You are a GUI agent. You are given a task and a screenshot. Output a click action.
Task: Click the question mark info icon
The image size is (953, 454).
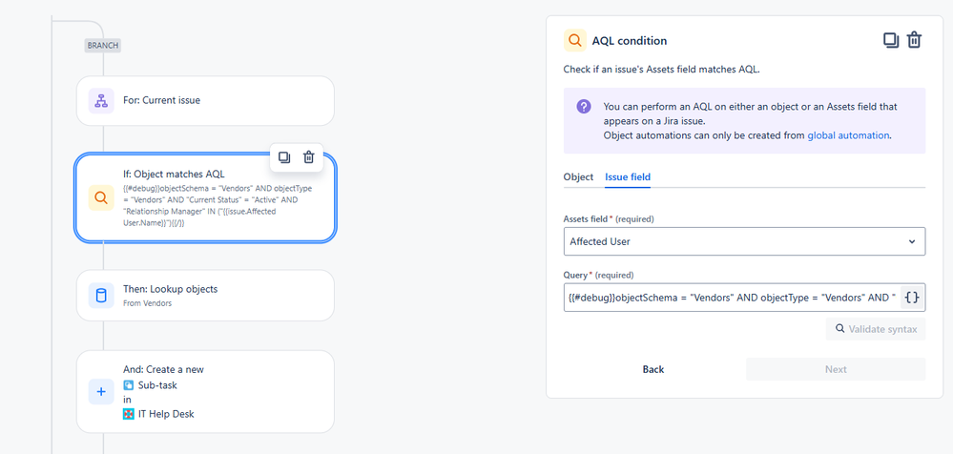pos(584,107)
